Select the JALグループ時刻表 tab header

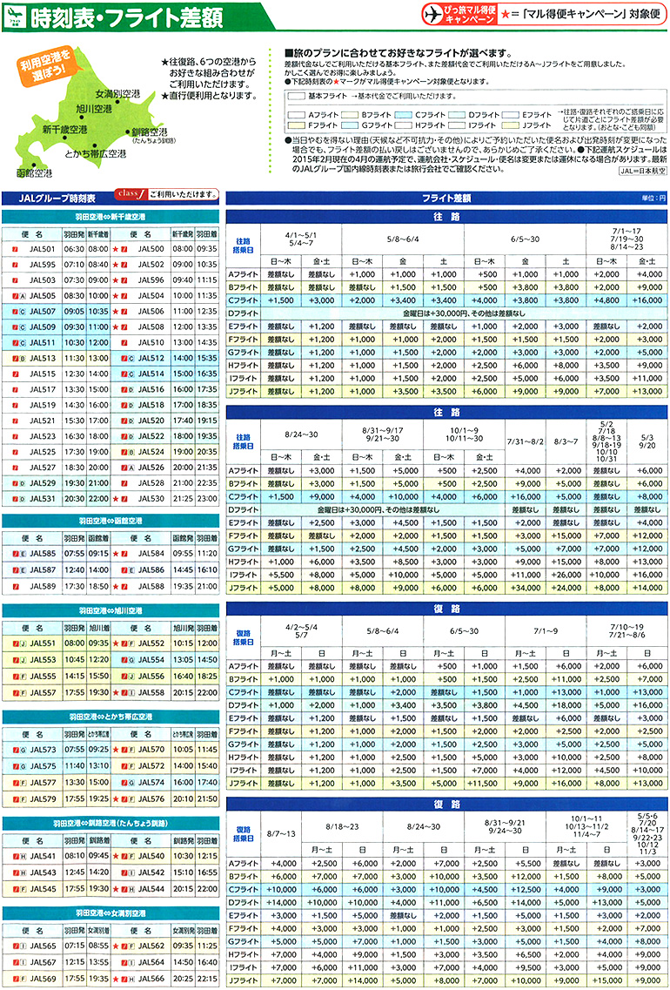point(57,197)
